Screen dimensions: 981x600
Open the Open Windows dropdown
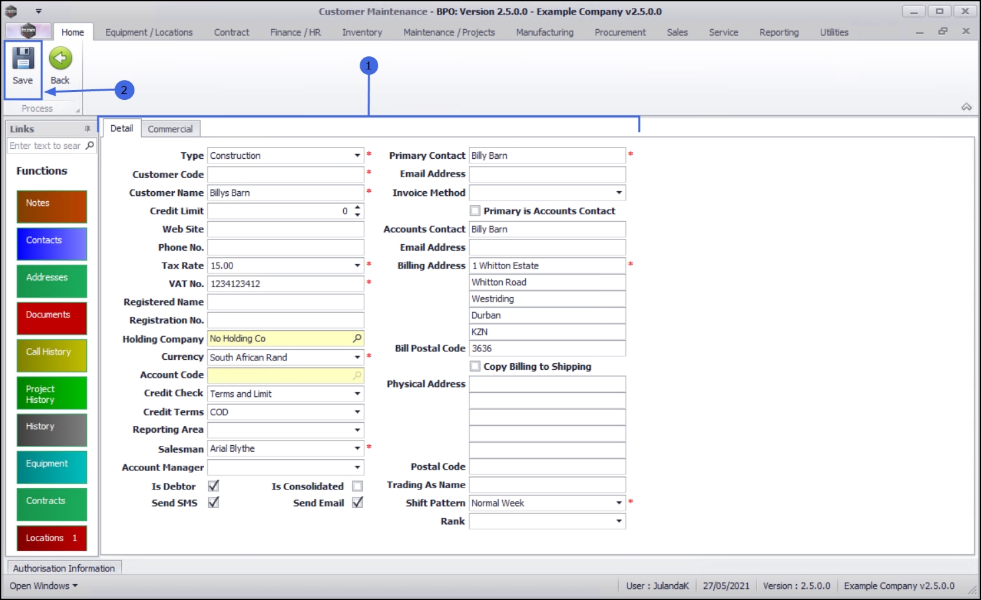[x=44, y=586]
